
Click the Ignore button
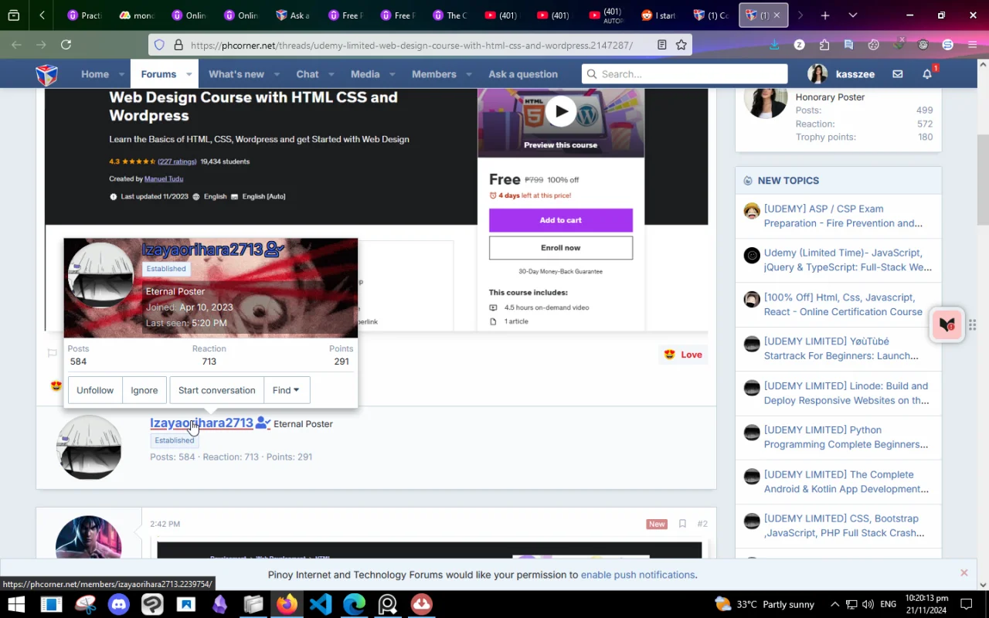[x=144, y=390]
